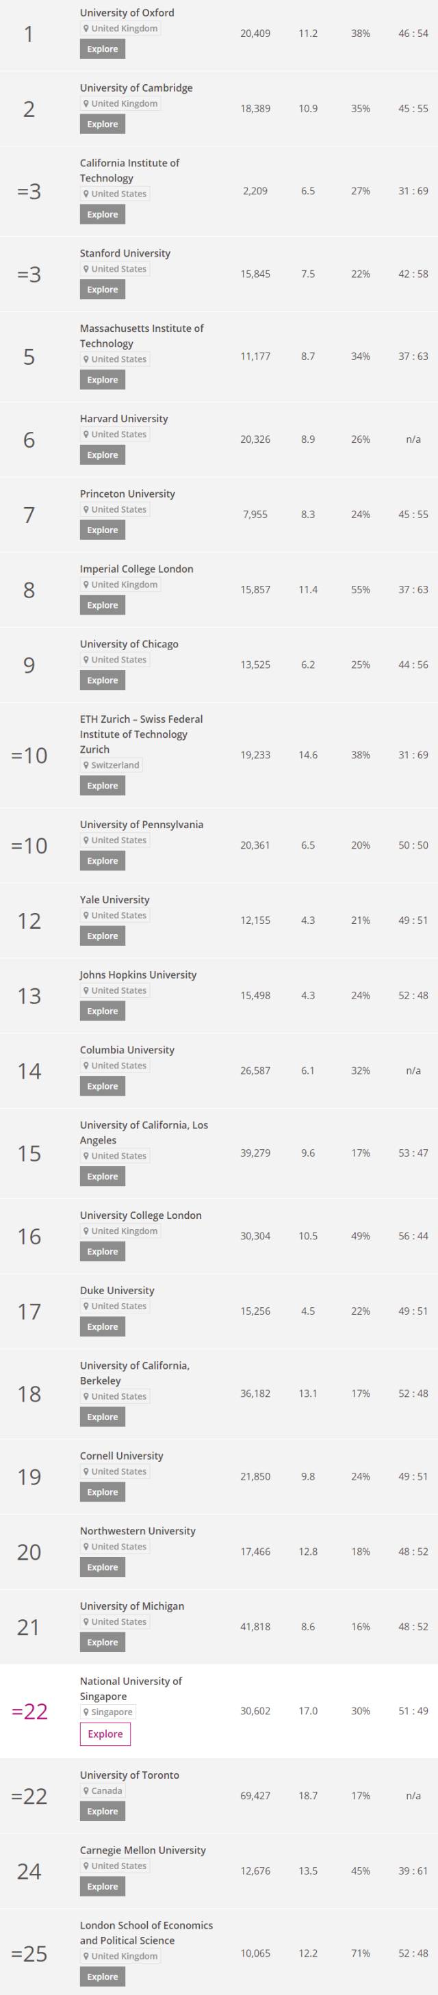Click Harvard University's United States location tag
Screen dimensions: 438x1995
[x=115, y=435]
